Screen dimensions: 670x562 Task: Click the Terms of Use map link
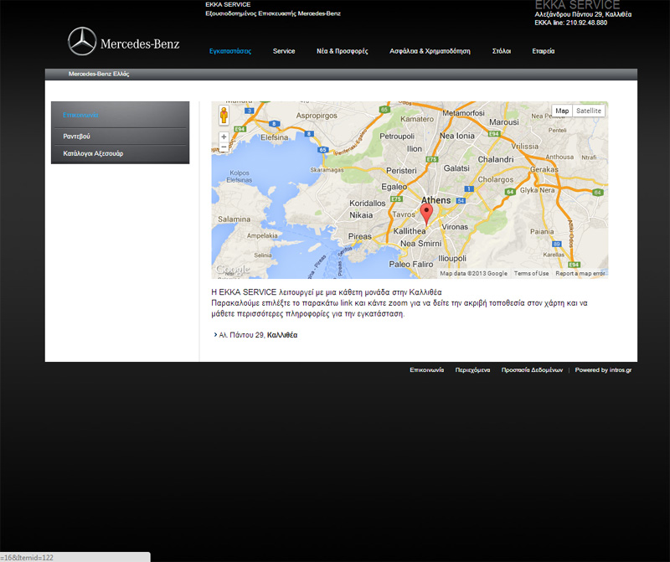click(531, 273)
